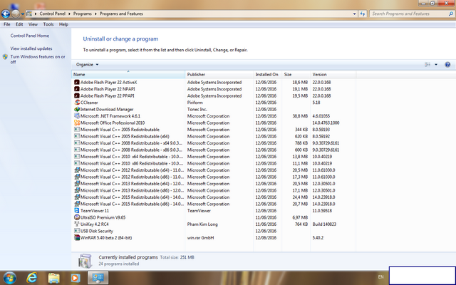Refresh the Programs and Features list
The image size is (456, 285).
click(363, 14)
